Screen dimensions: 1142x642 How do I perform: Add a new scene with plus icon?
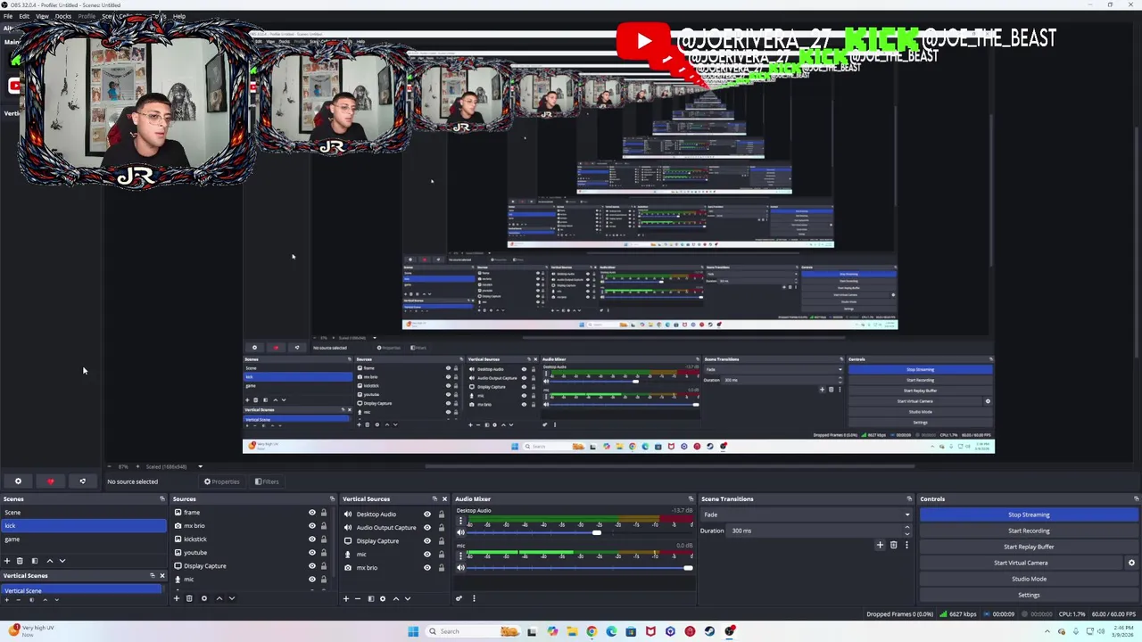(7, 561)
